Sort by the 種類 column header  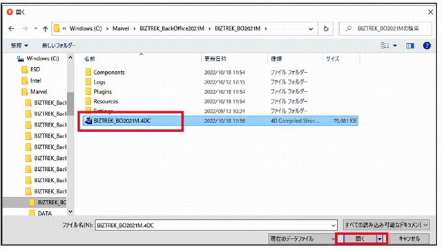(x=276, y=59)
